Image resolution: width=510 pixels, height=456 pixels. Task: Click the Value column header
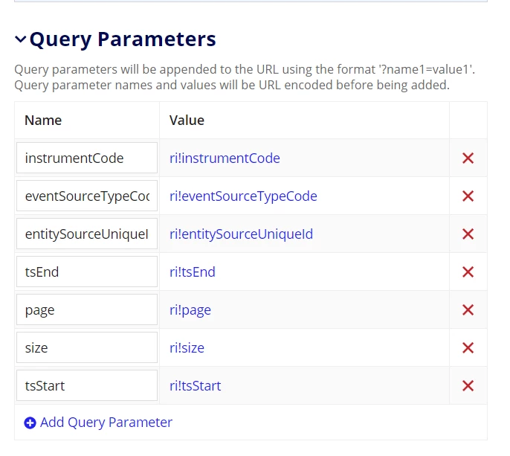pyautogui.click(x=187, y=120)
